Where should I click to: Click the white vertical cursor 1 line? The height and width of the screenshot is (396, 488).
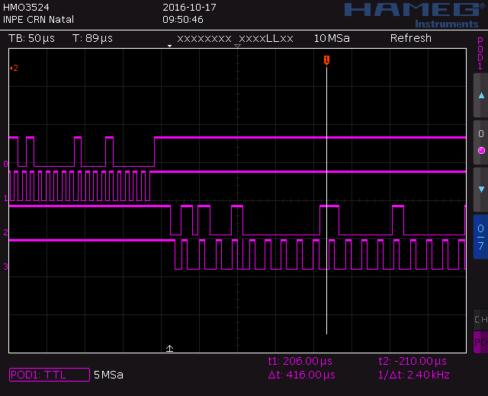tap(326, 200)
